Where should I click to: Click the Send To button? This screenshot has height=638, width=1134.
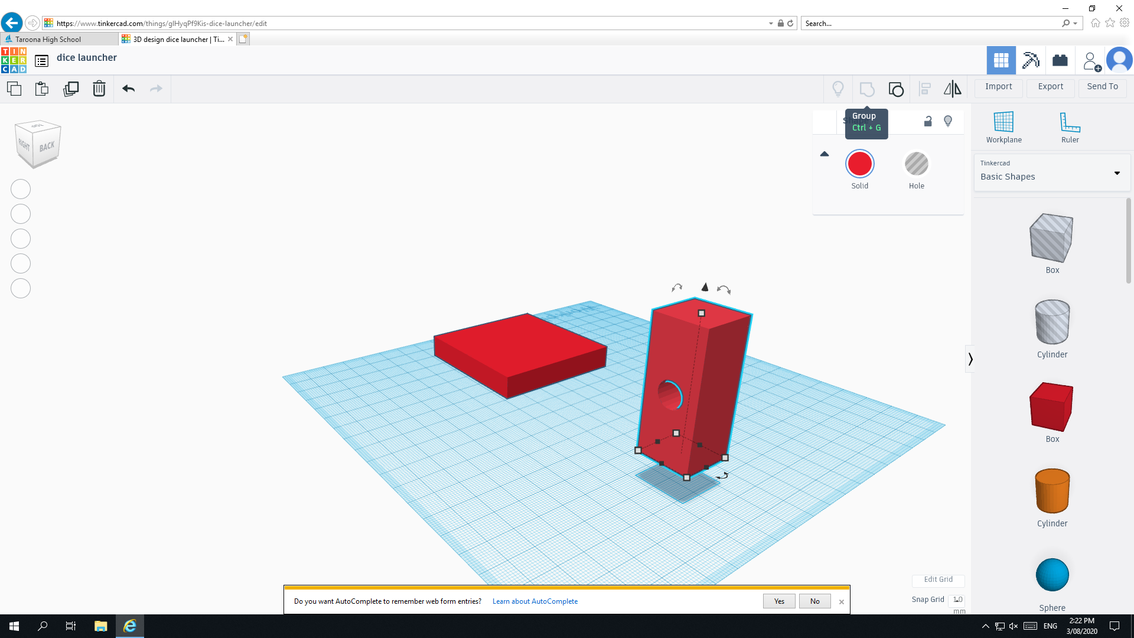(1102, 87)
